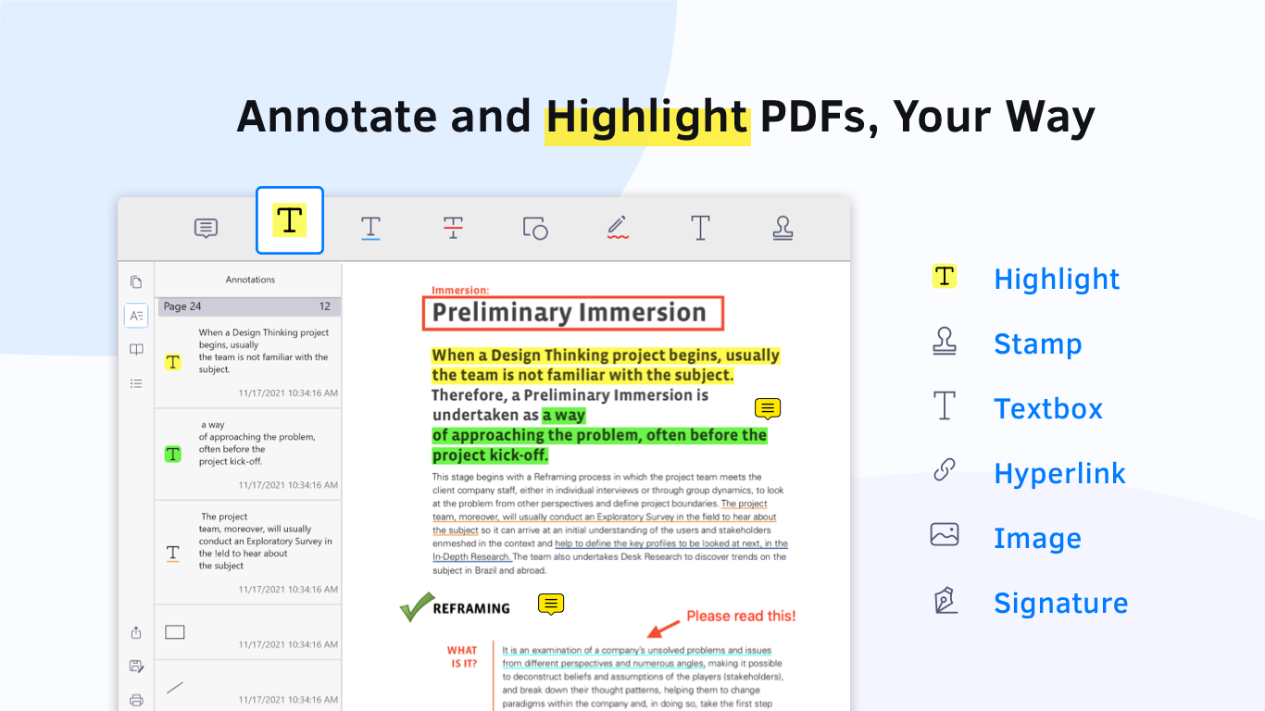Image resolution: width=1265 pixels, height=711 pixels.
Task: Click underlined text "In-Depth Research." in document
Action: (471, 556)
